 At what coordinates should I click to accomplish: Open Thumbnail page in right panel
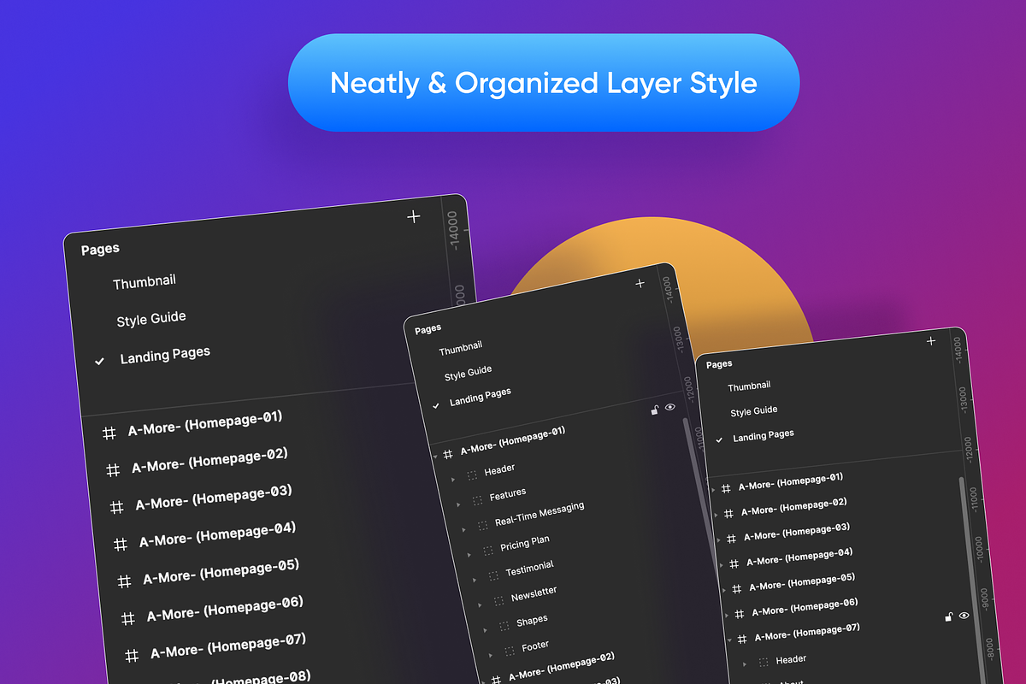749,386
